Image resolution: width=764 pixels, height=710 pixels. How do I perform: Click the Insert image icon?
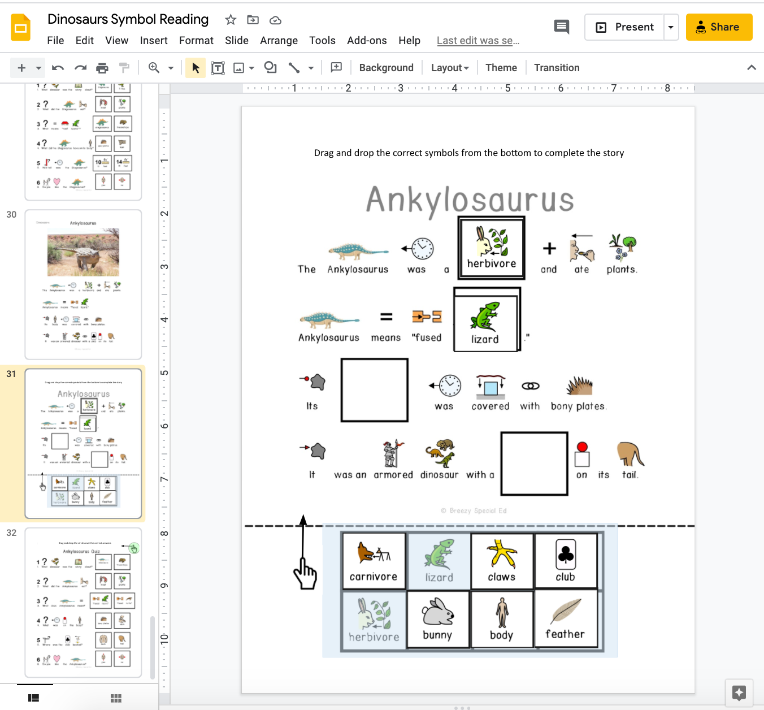pyautogui.click(x=239, y=68)
